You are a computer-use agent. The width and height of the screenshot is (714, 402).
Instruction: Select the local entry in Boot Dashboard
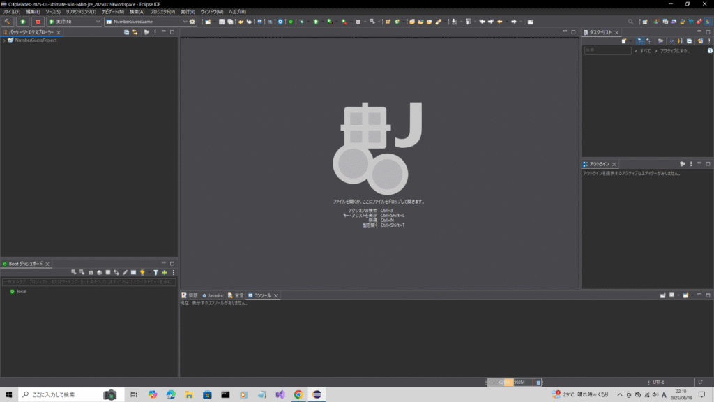click(x=22, y=292)
